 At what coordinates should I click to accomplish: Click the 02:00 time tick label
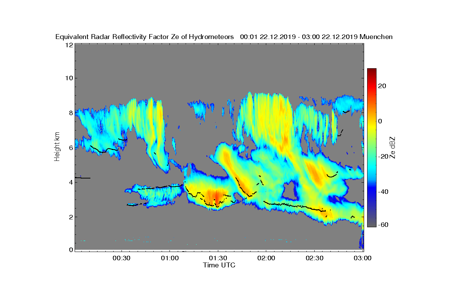pyautogui.click(x=266, y=258)
